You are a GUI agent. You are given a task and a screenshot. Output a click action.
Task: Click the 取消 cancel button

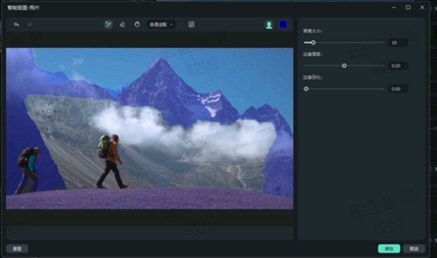pos(414,249)
